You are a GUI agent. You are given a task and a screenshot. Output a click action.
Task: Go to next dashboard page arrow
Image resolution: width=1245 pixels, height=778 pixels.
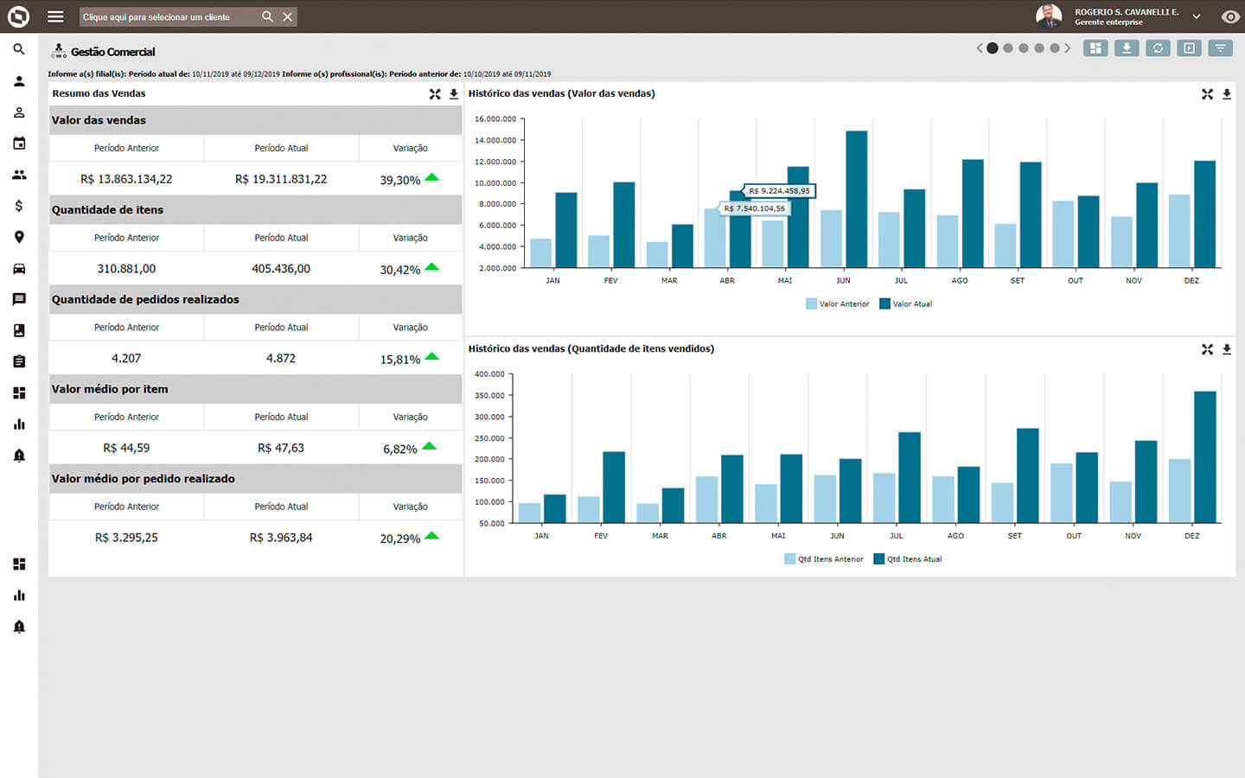(1068, 48)
